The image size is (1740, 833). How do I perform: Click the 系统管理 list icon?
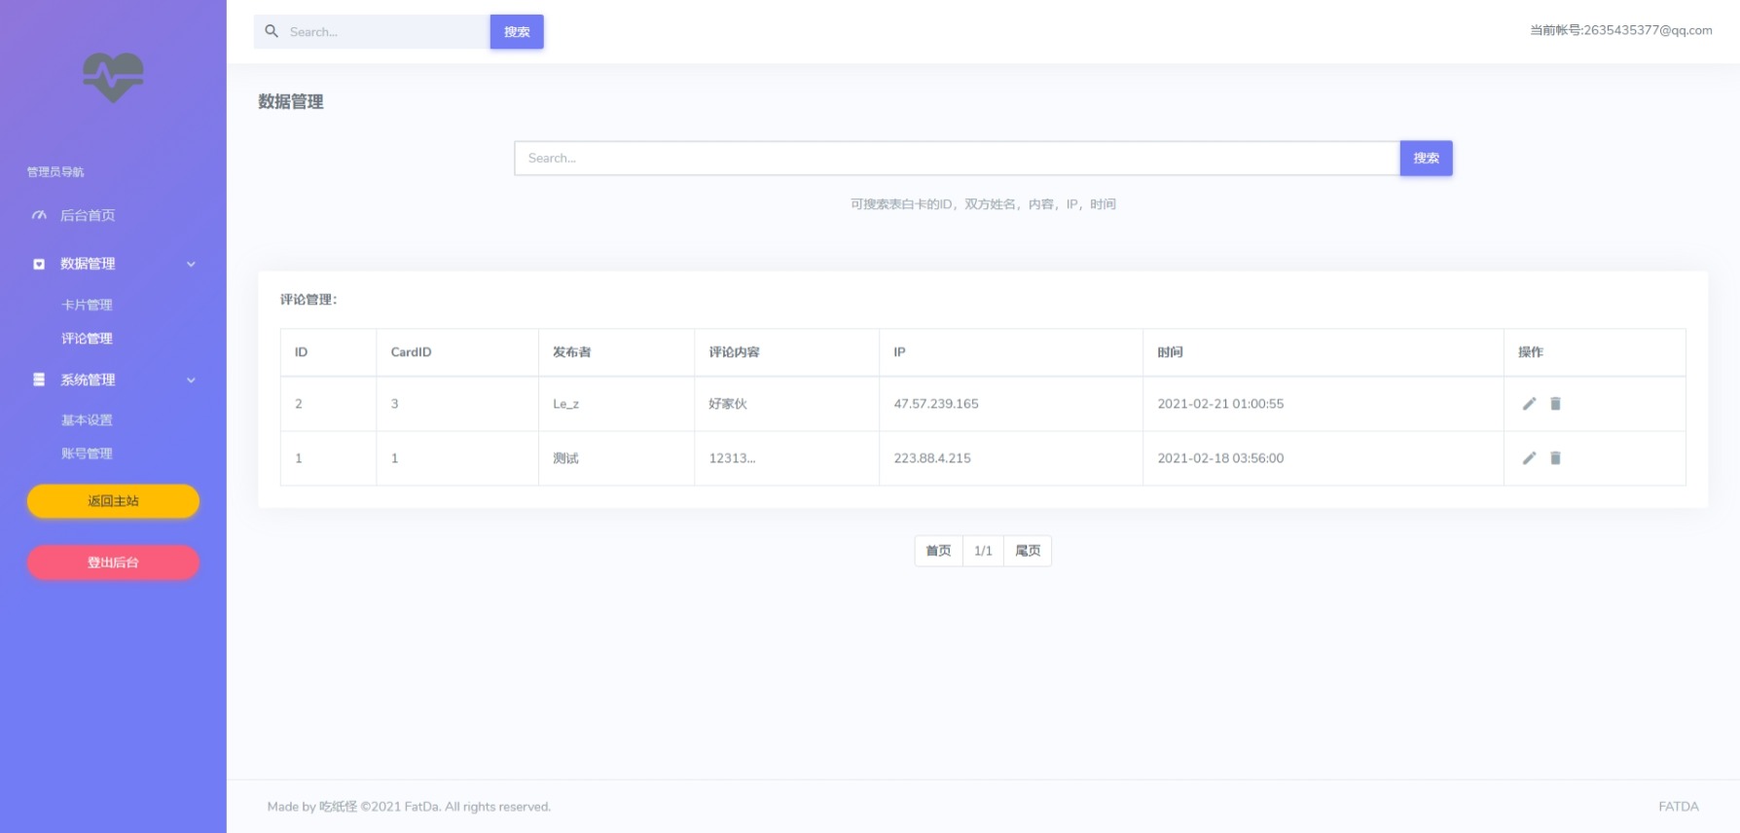39,380
